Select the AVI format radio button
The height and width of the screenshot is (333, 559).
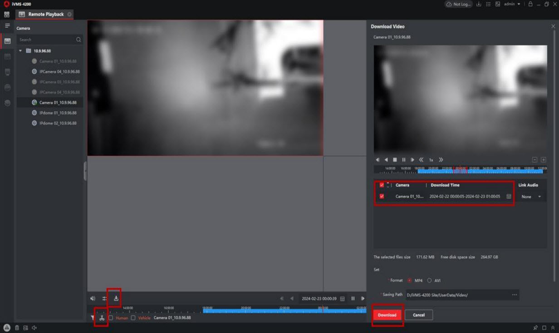pos(429,280)
